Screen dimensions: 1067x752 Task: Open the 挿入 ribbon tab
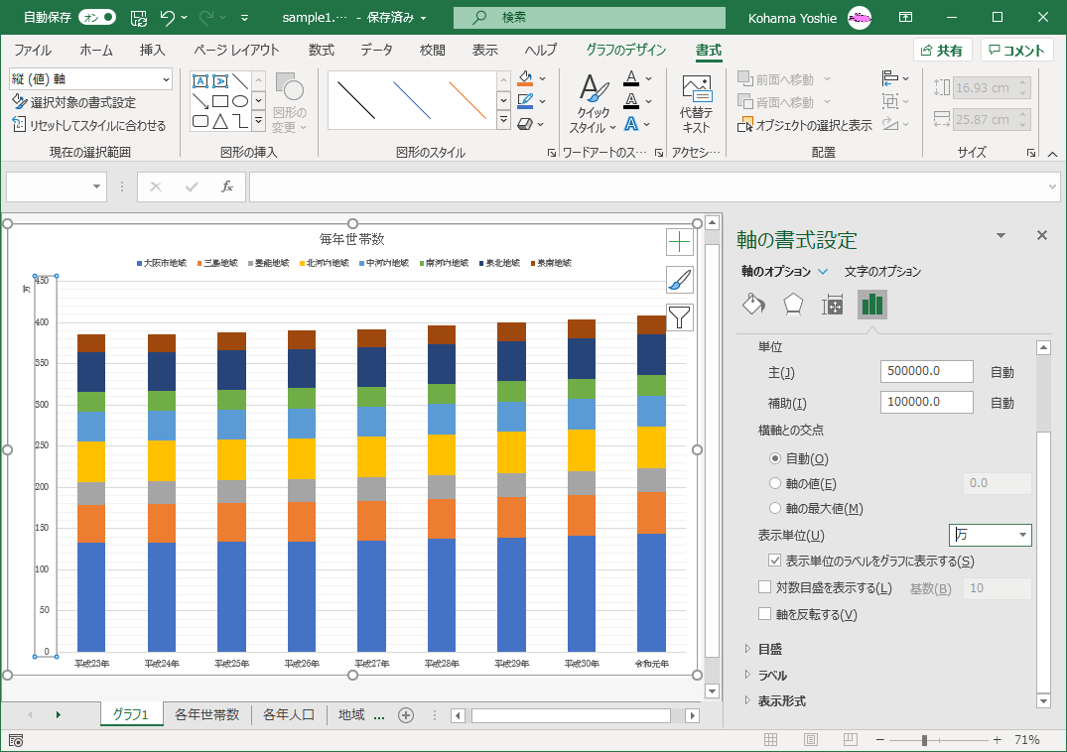(x=152, y=51)
